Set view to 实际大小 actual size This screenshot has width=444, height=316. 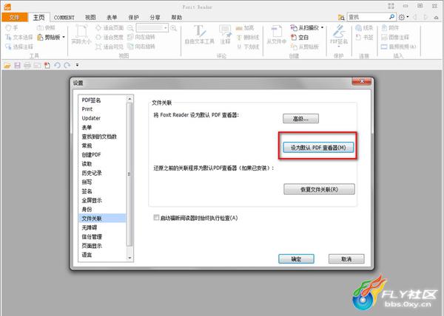pyautogui.click(x=81, y=35)
